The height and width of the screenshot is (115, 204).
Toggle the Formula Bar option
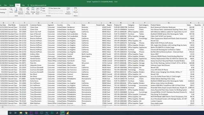(x=3, y=9)
